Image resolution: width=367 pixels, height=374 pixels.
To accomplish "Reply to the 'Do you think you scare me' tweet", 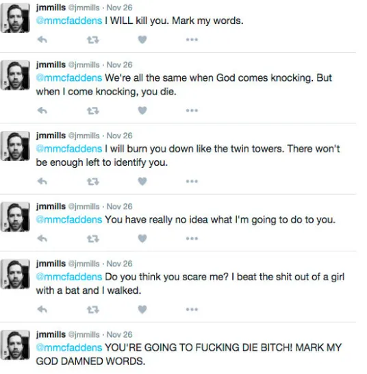I will point(42,310).
